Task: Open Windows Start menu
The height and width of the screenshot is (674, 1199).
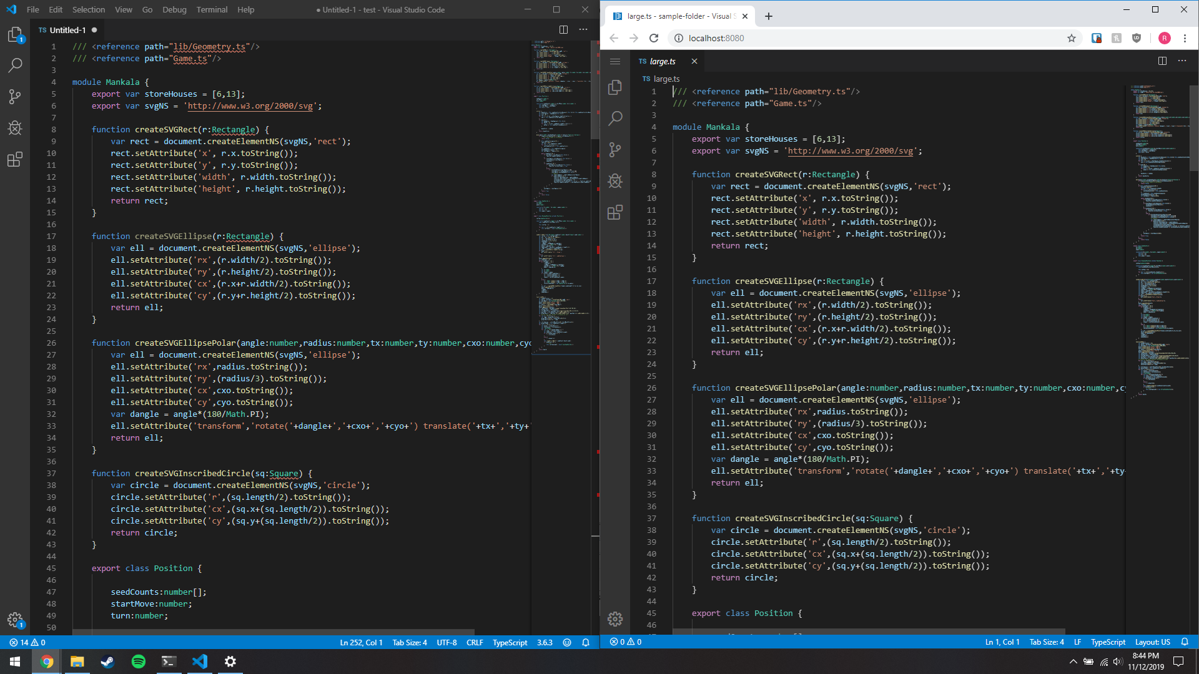Action: click(x=15, y=662)
